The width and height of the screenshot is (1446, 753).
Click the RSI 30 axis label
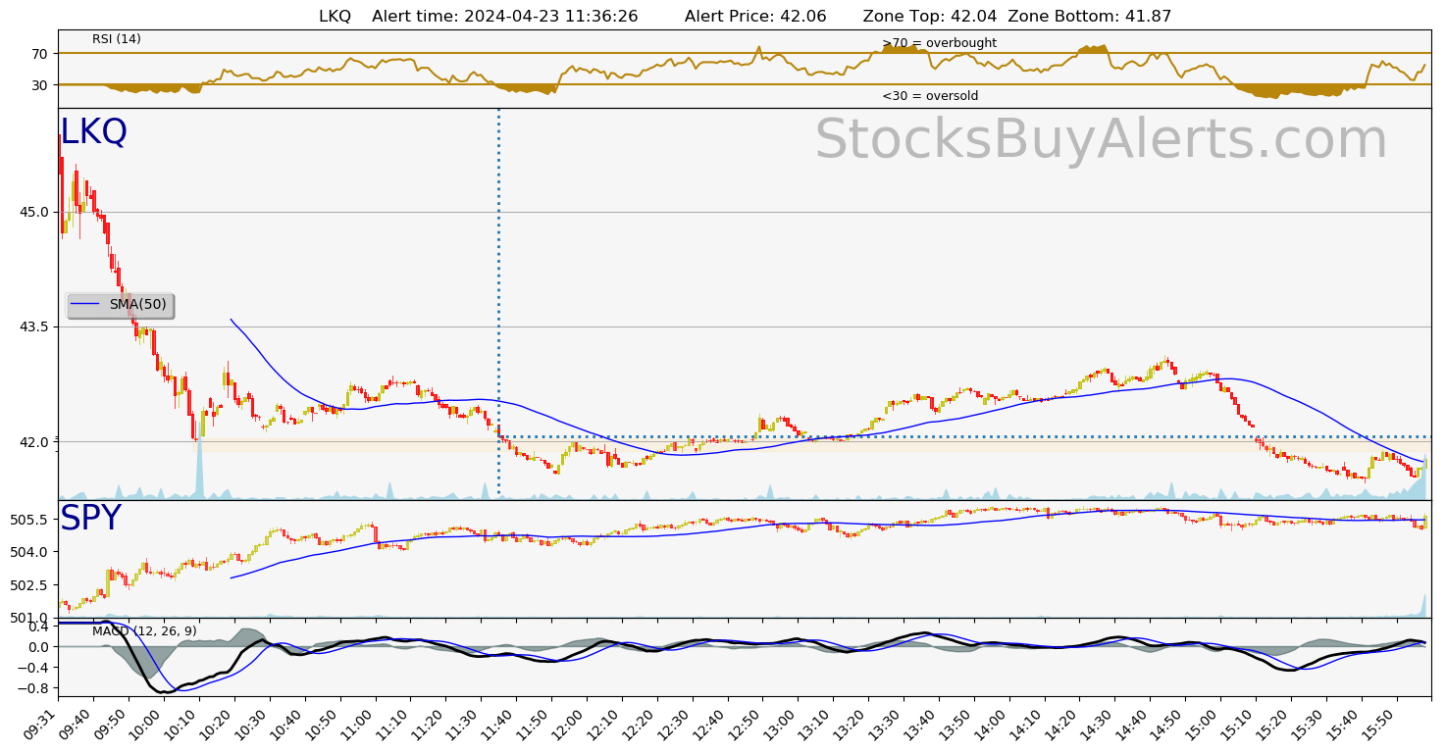tap(40, 85)
